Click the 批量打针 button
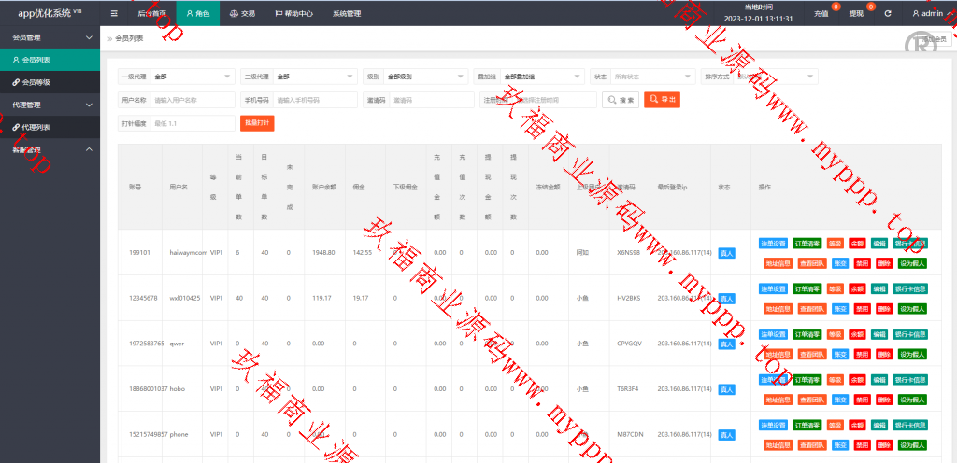The image size is (957, 463). 257,123
